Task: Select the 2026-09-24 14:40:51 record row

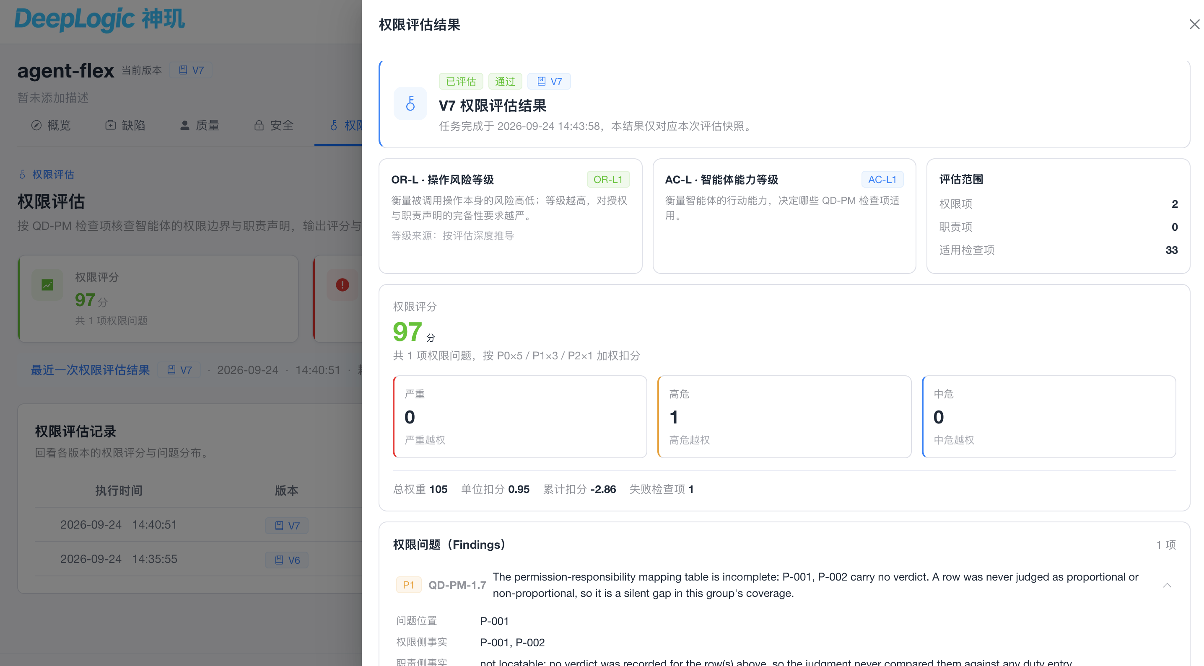Action: (x=198, y=525)
